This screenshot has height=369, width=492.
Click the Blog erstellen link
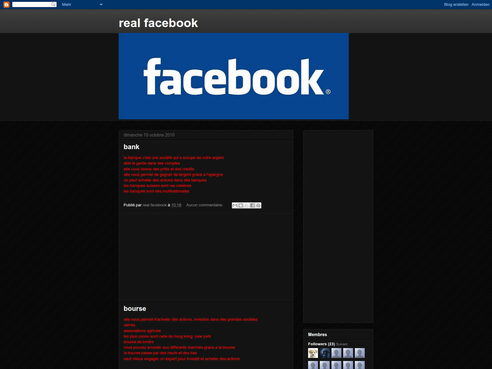pos(456,5)
